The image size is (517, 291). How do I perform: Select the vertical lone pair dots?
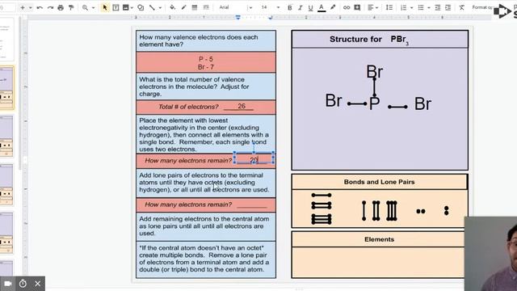(447, 211)
